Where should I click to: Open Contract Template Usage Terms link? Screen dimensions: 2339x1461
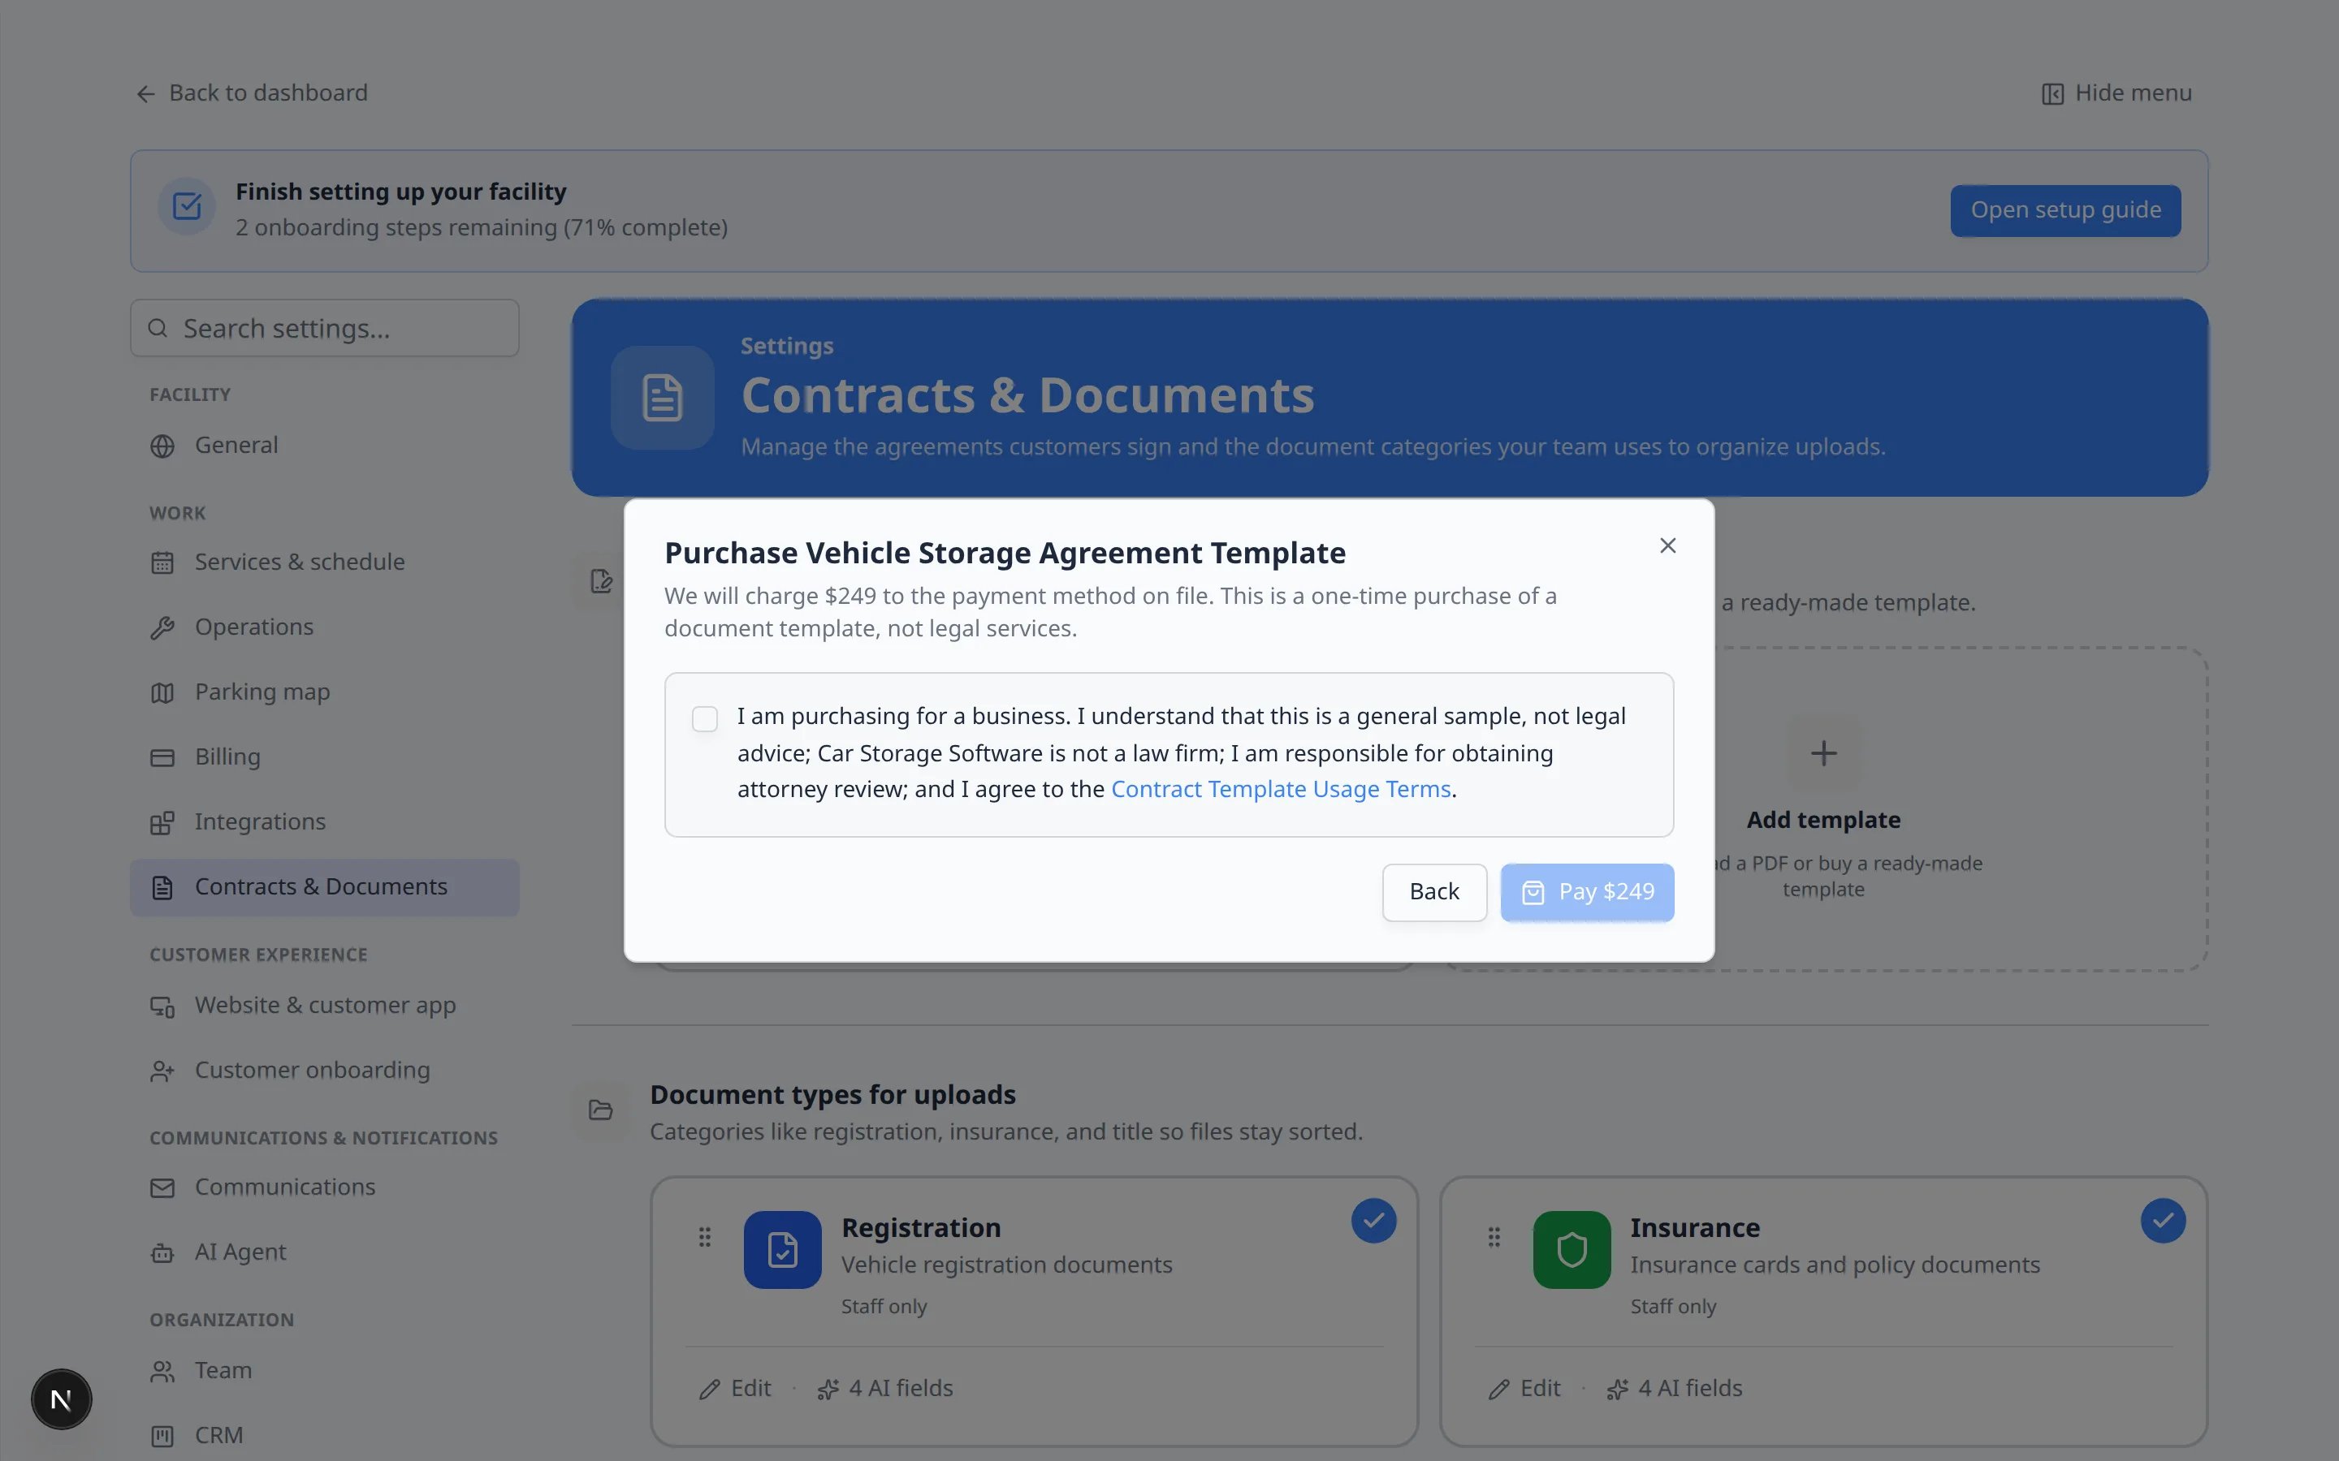[x=1281, y=790]
